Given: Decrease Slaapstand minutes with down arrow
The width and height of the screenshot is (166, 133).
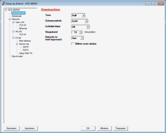Looking at the screenshot, I should point(81,33).
